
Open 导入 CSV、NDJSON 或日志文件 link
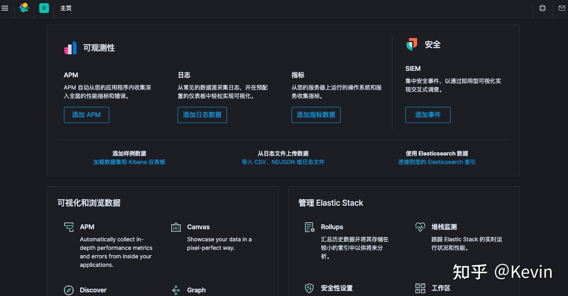(283, 162)
